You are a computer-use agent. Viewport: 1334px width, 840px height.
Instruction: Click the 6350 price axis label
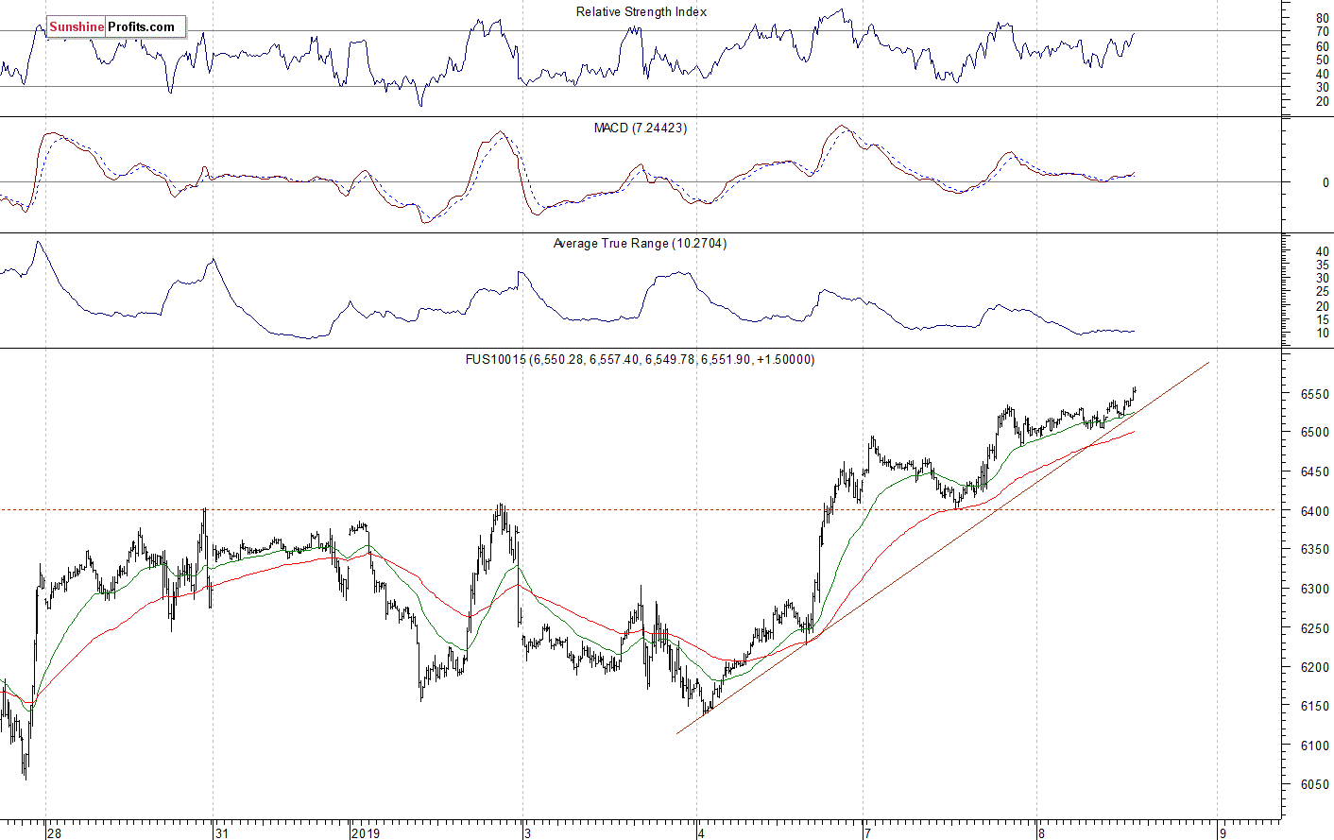click(1313, 549)
